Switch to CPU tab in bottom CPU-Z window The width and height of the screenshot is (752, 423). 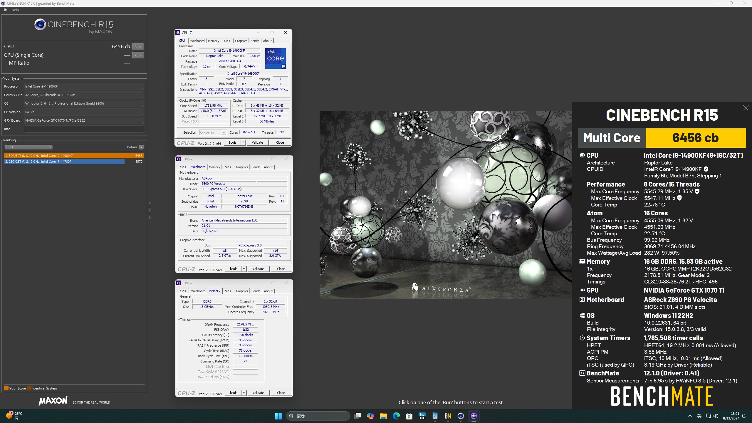[183, 291]
